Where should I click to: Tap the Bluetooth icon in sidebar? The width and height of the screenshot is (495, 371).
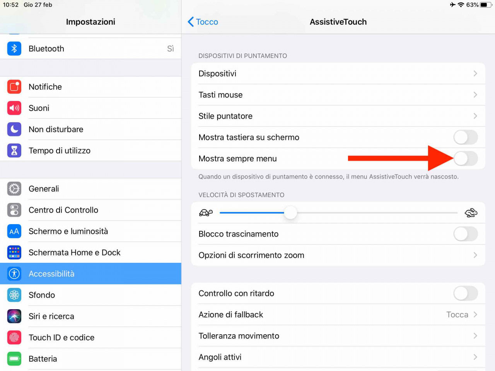click(x=14, y=49)
